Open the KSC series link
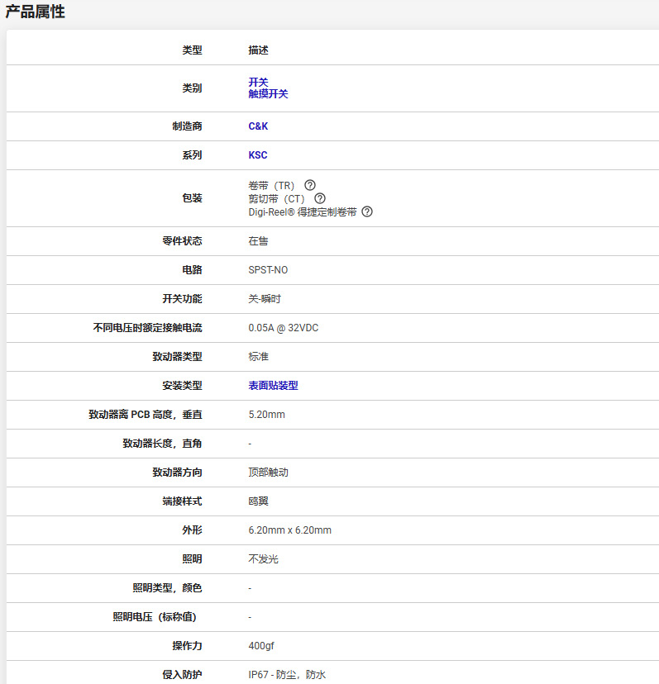Viewport: 659px width, 684px height. coord(258,154)
